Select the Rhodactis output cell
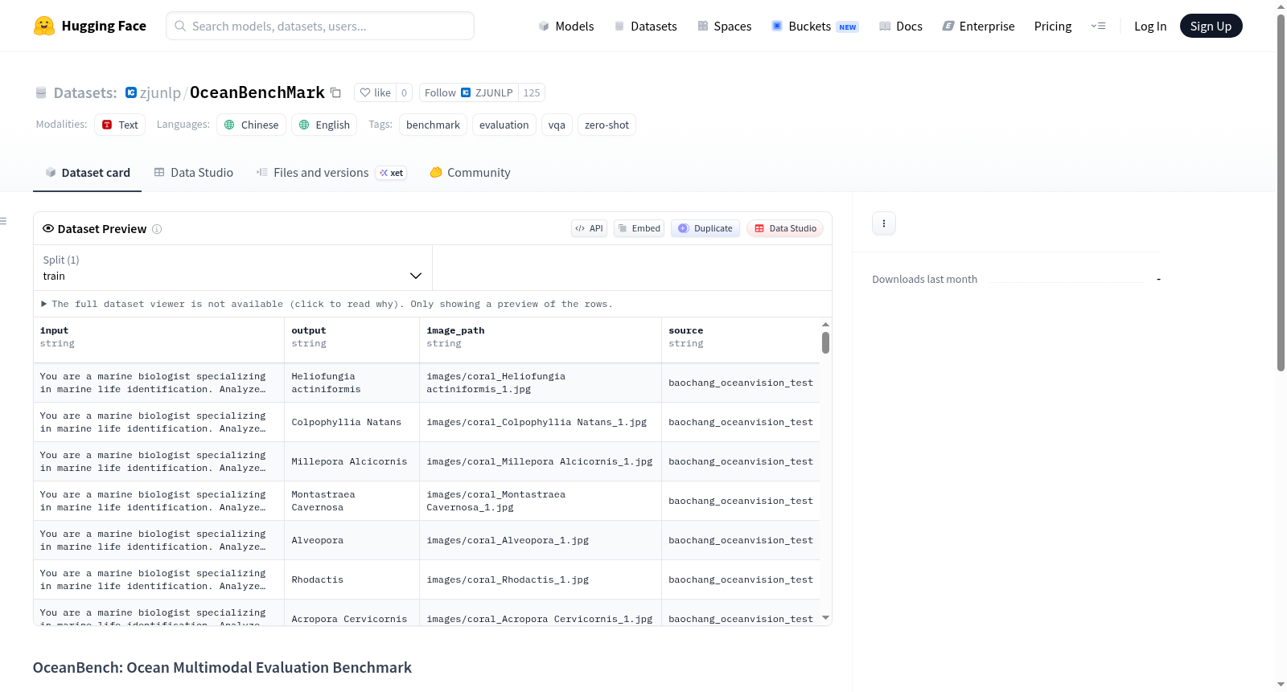Viewport: 1287px width, 692px height. [x=352, y=579]
